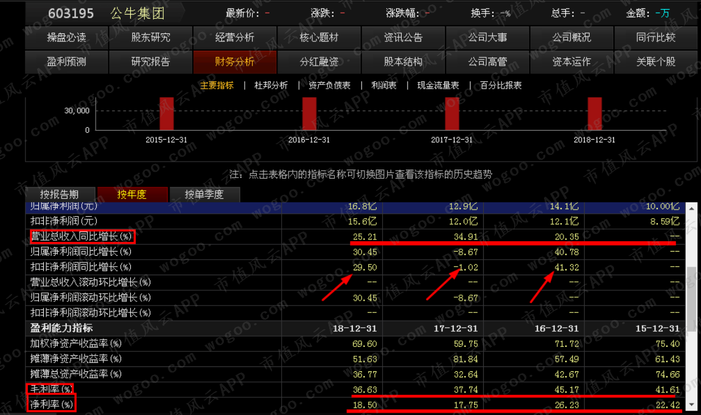Open the 盈利预测 section
701x415 pixels.
[x=66, y=61]
